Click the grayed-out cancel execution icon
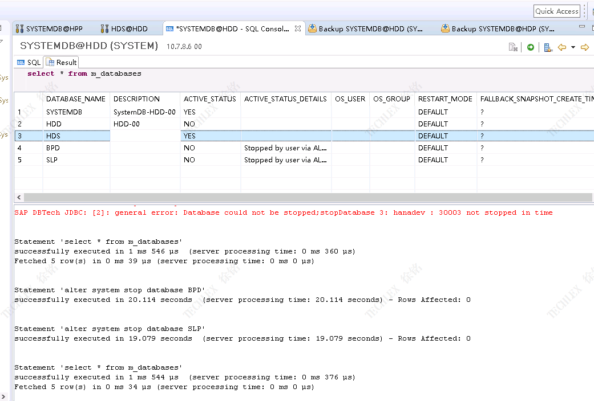 click(x=513, y=47)
